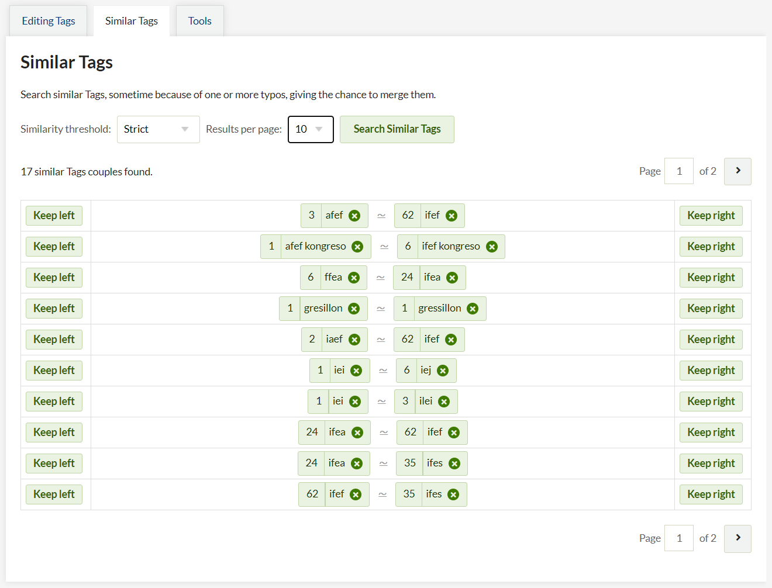Switch to the Editing Tags tab
The image size is (772, 588).
coord(49,21)
